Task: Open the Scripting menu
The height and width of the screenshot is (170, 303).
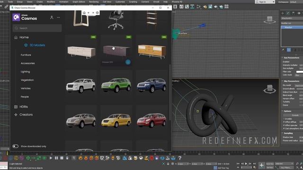Action: point(133,2)
